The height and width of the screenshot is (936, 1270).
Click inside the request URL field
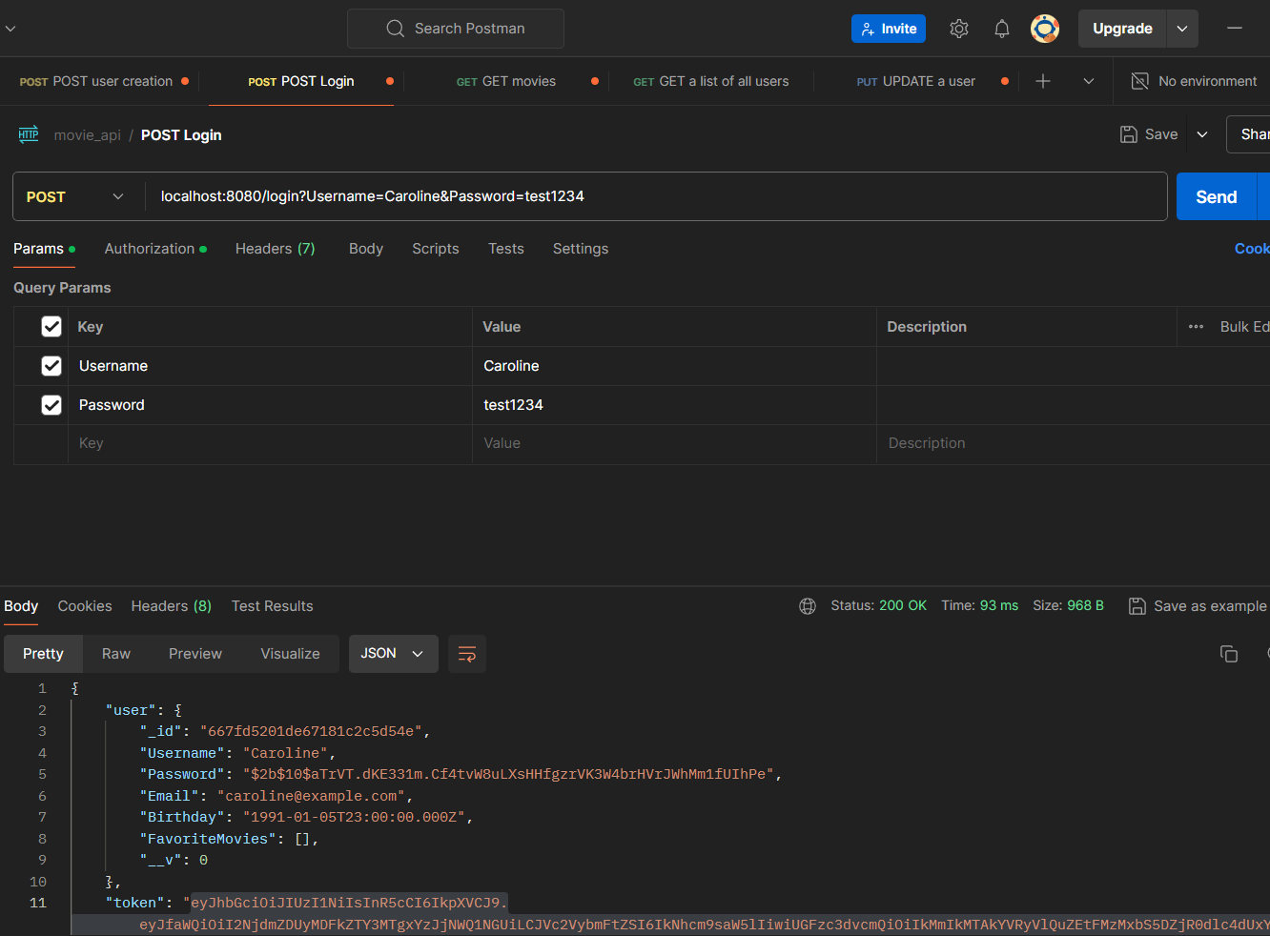[x=572, y=196]
